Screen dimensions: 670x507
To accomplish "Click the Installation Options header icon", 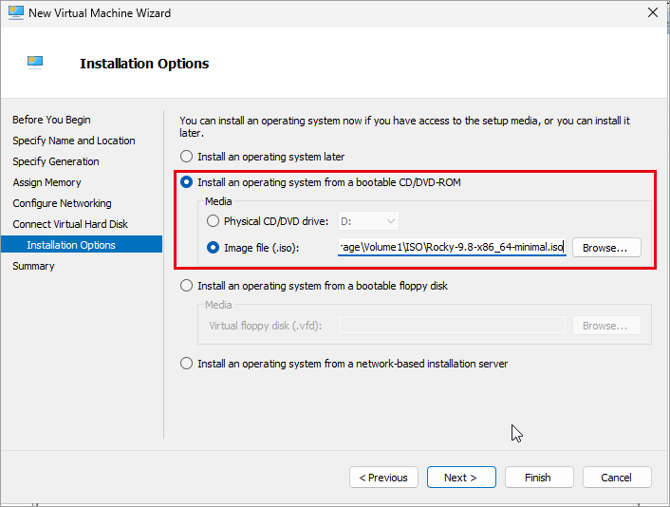I will [35, 63].
